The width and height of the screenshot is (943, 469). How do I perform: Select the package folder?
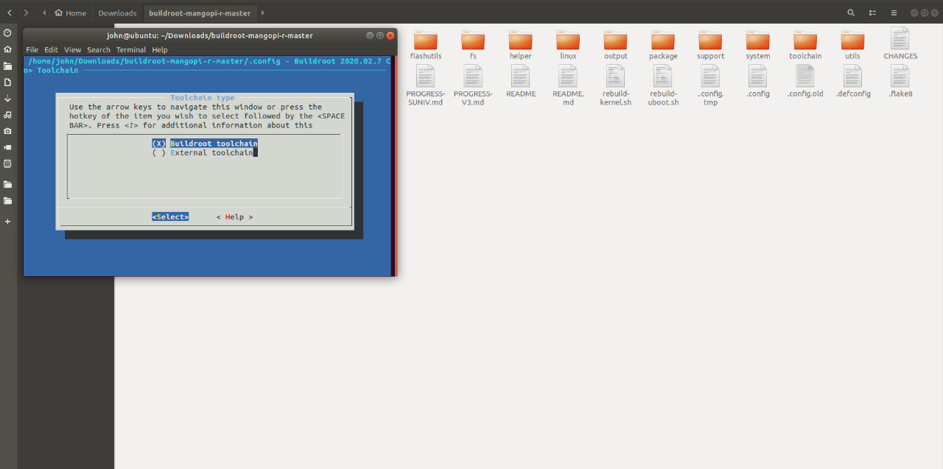[663, 46]
